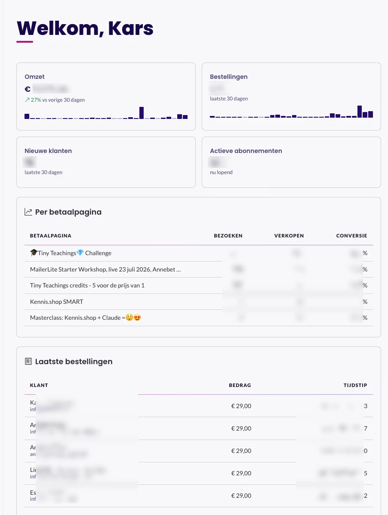Click the green upward trend arrow under Omzet
This screenshot has width=388, height=515.
click(x=27, y=100)
